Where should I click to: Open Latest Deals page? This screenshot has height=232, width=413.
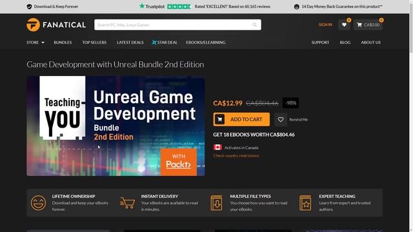(x=130, y=43)
